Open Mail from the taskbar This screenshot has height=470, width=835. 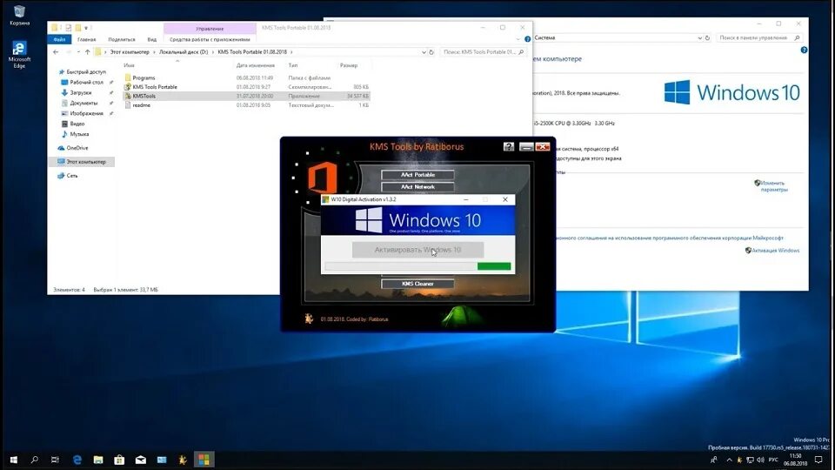(141, 460)
